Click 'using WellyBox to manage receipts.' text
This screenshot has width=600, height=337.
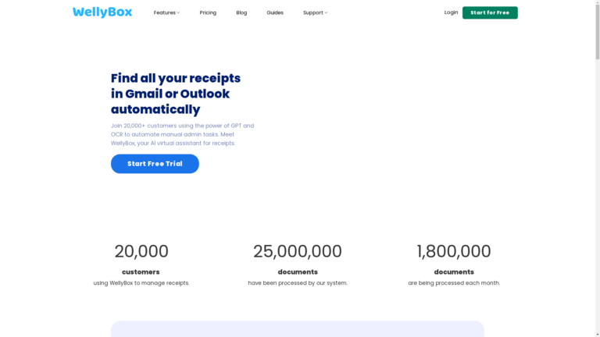pyautogui.click(x=141, y=282)
